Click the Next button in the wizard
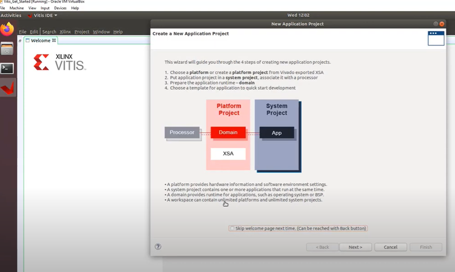Image resolution: width=455 pixels, height=272 pixels. (x=355, y=246)
